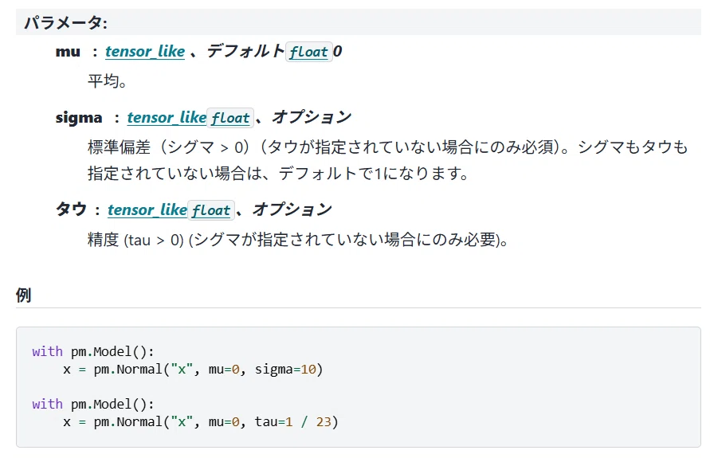Image resolution: width=710 pixels, height=458 pixels.
Task: Click the sigma=10 code line
Action: [193, 370]
